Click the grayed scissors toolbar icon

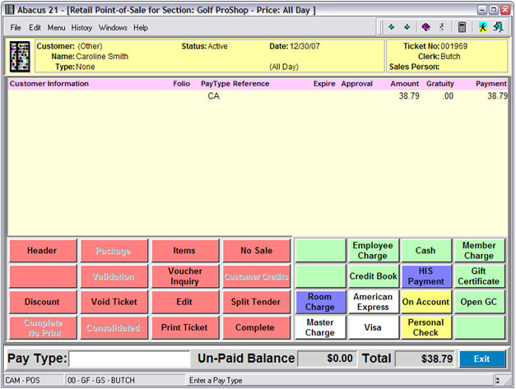pyautogui.click(x=442, y=27)
